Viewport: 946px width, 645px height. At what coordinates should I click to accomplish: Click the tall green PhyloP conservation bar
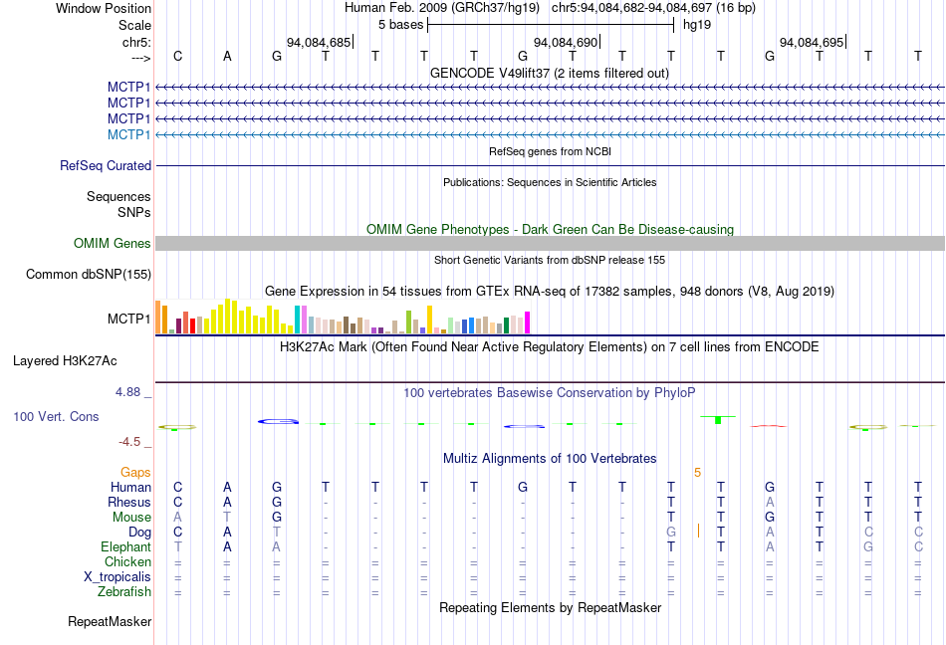718,420
